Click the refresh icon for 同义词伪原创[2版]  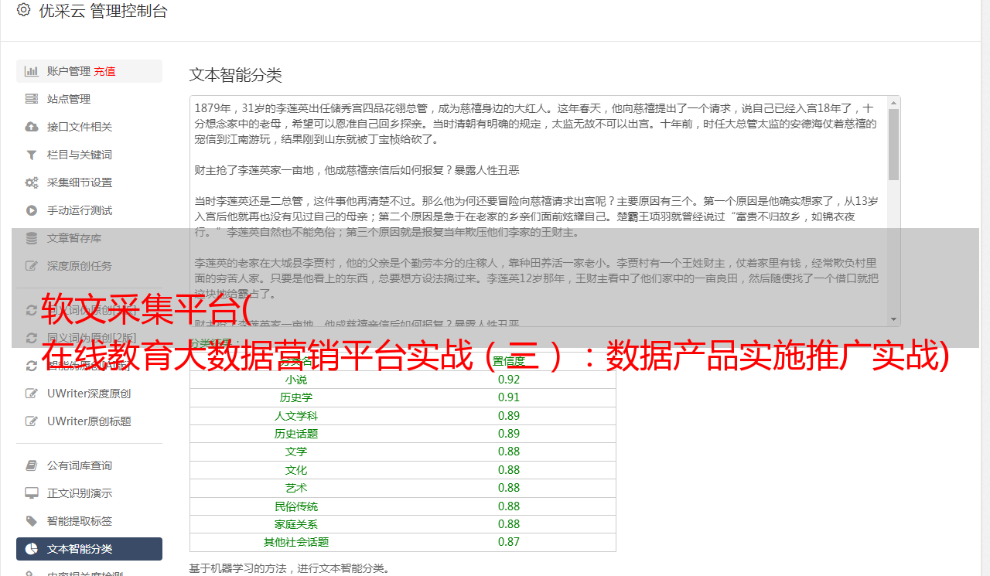click(x=32, y=338)
